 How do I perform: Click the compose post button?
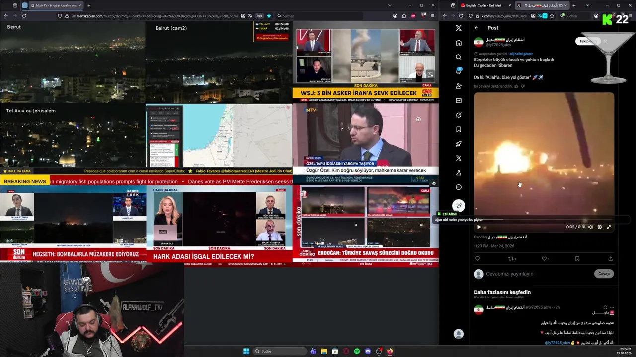459,205
